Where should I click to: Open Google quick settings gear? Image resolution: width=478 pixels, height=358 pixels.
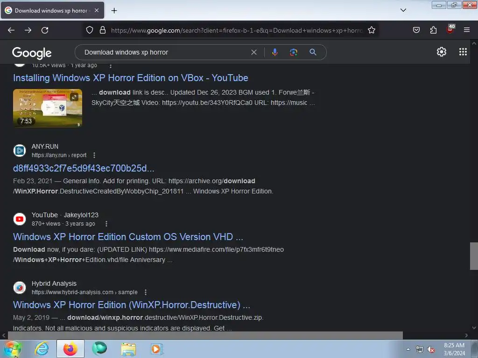pos(442,52)
